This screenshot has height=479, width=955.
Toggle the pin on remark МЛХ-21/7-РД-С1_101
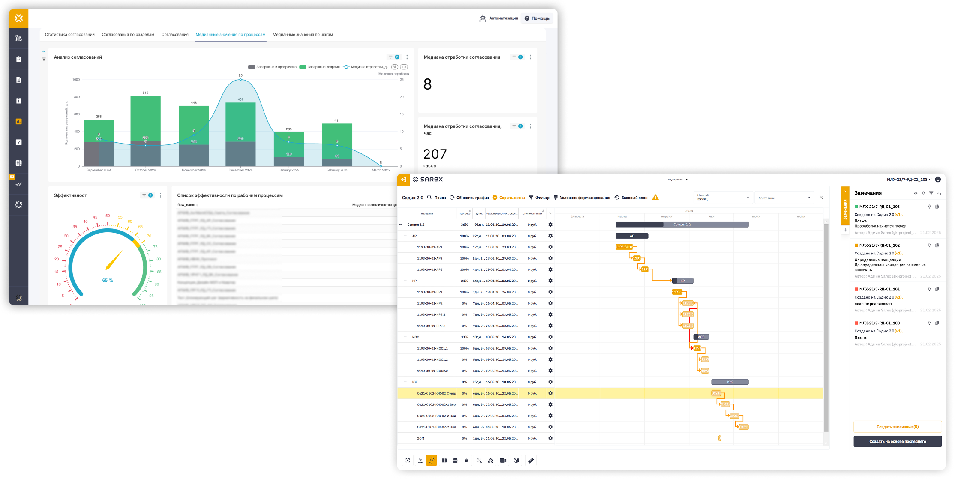coord(929,289)
